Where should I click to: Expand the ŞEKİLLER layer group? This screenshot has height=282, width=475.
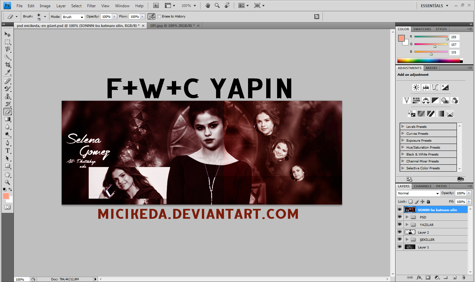tap(407, 240)
